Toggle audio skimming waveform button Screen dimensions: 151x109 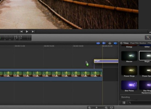(104, 43)
